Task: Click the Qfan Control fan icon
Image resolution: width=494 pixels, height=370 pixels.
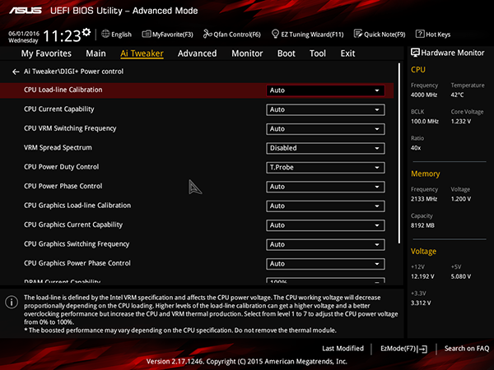Action: [x=207, y=34]
